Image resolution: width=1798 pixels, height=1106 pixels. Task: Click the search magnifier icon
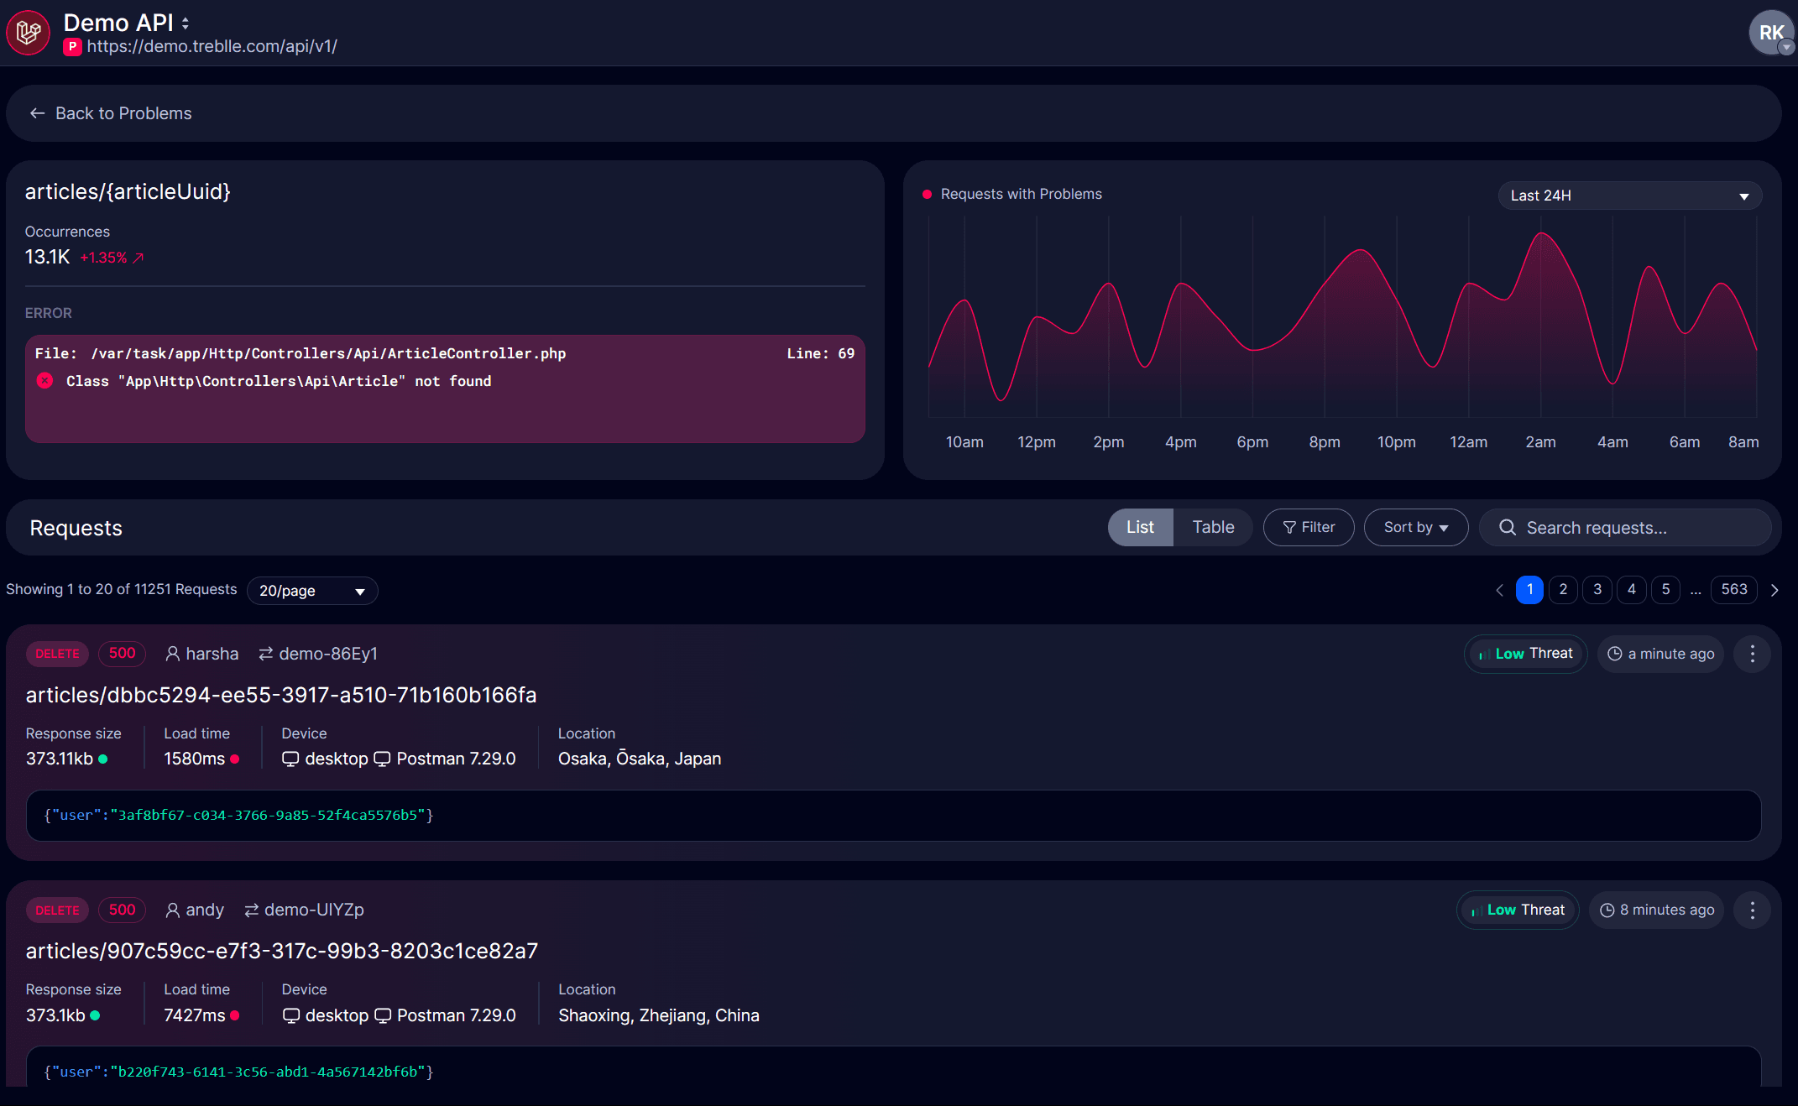tap(1508, 527)
